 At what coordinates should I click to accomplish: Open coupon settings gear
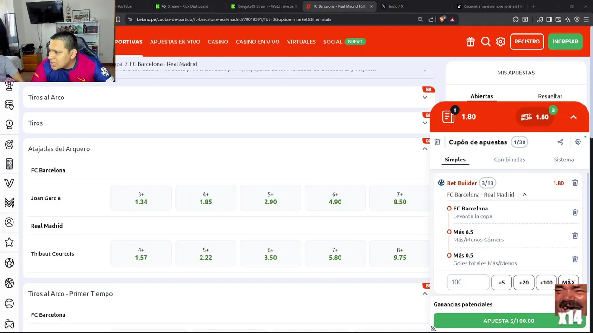pyautogui.click(x=578, y=142)
